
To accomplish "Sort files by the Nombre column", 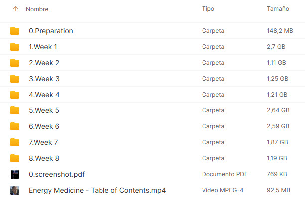I will pyautogui.click(x=37, y=9).
